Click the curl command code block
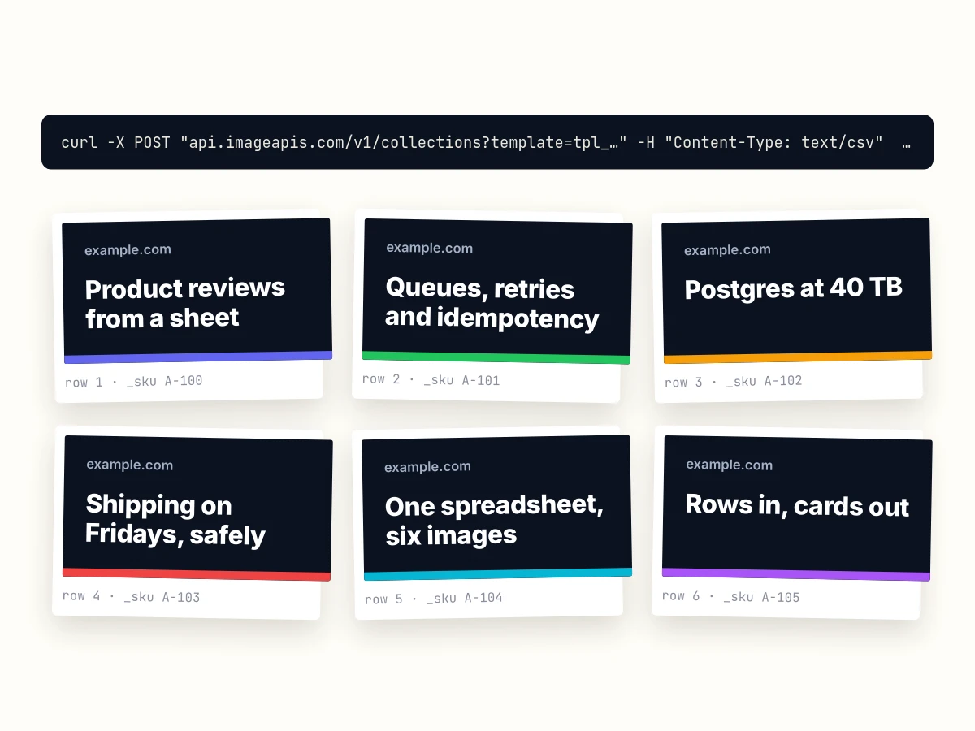This screenshot has width=975, height=731. pos(487,142)
